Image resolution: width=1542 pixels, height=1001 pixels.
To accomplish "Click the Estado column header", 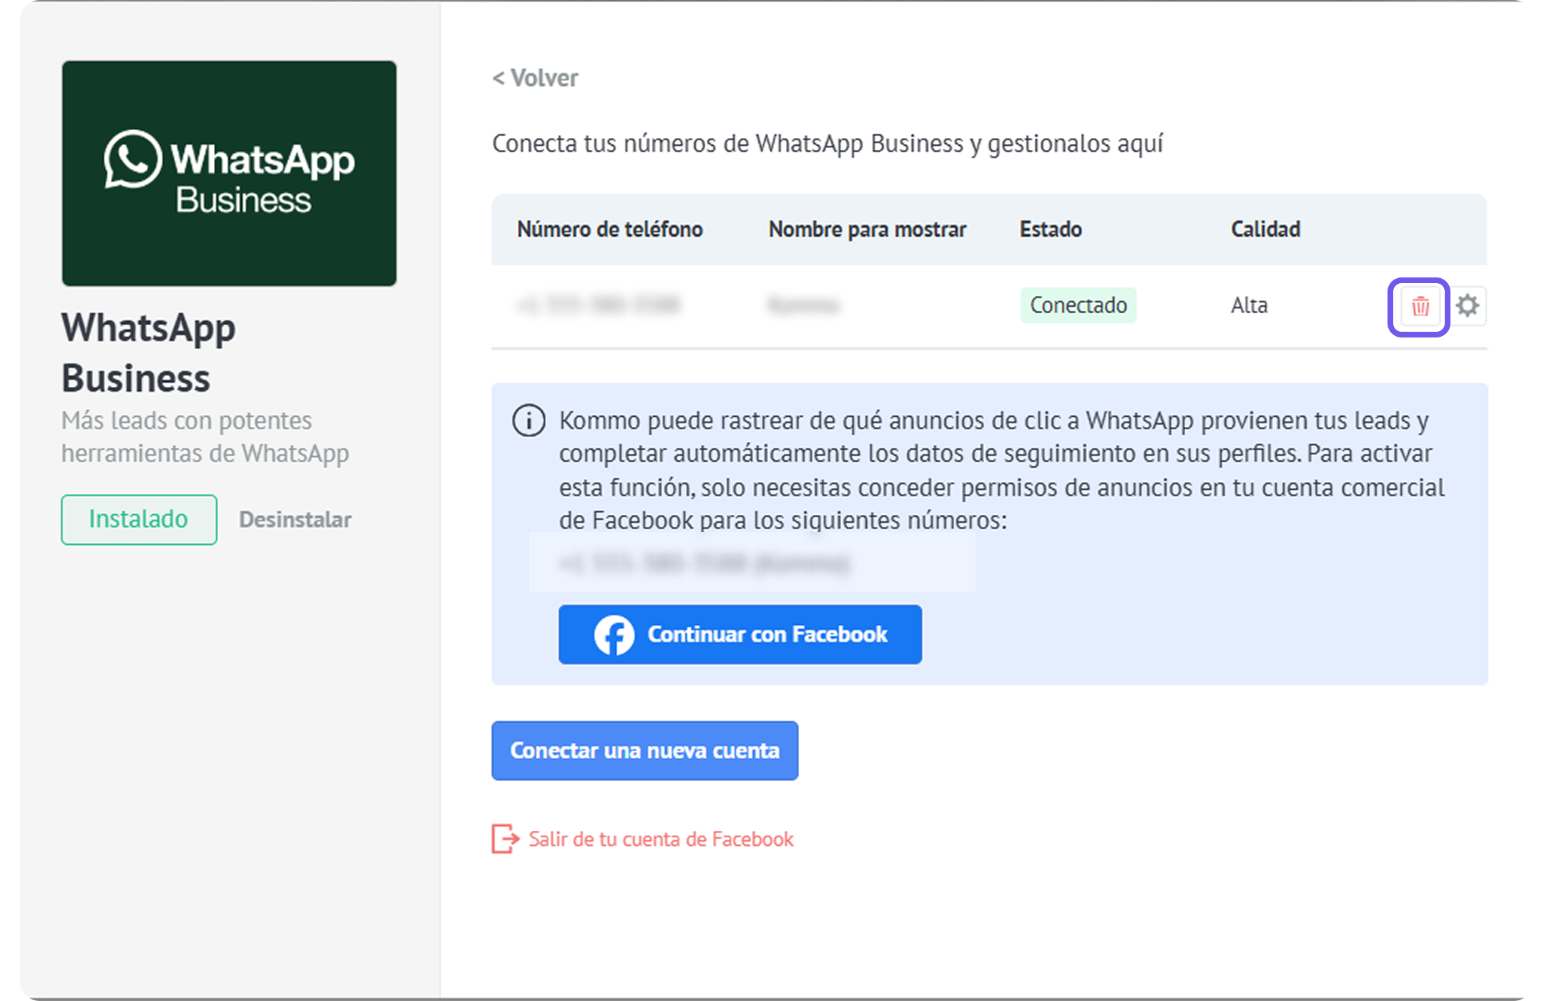I will coord(1050,230).
